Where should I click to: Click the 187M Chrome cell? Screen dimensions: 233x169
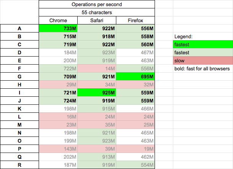click(x=58, y=165)
